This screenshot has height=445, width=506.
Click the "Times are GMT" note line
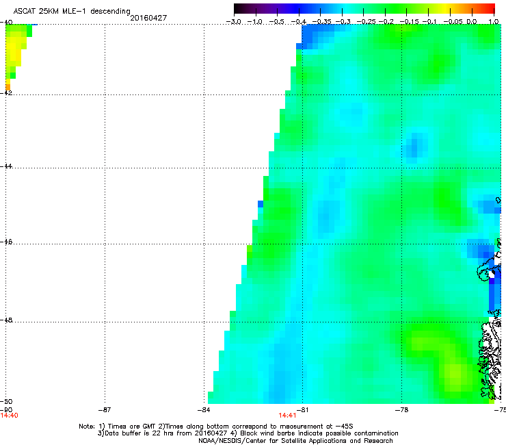click(216, 427)
